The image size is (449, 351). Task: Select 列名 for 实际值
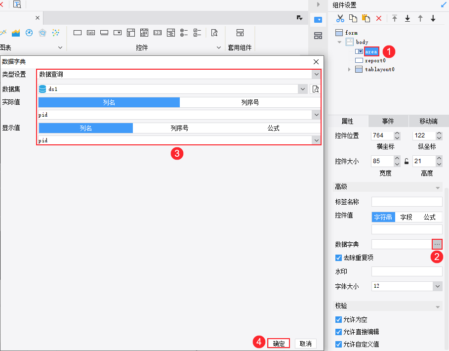coord(109,102)
